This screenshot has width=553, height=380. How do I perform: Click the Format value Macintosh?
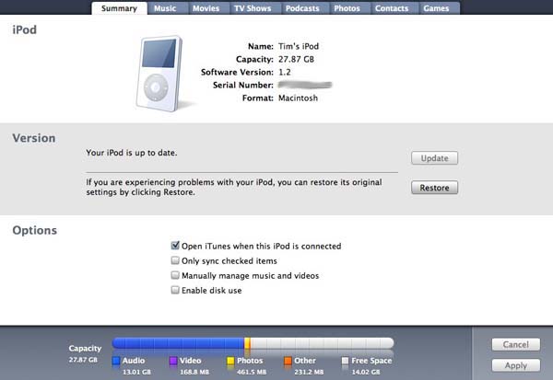(298, 98)
